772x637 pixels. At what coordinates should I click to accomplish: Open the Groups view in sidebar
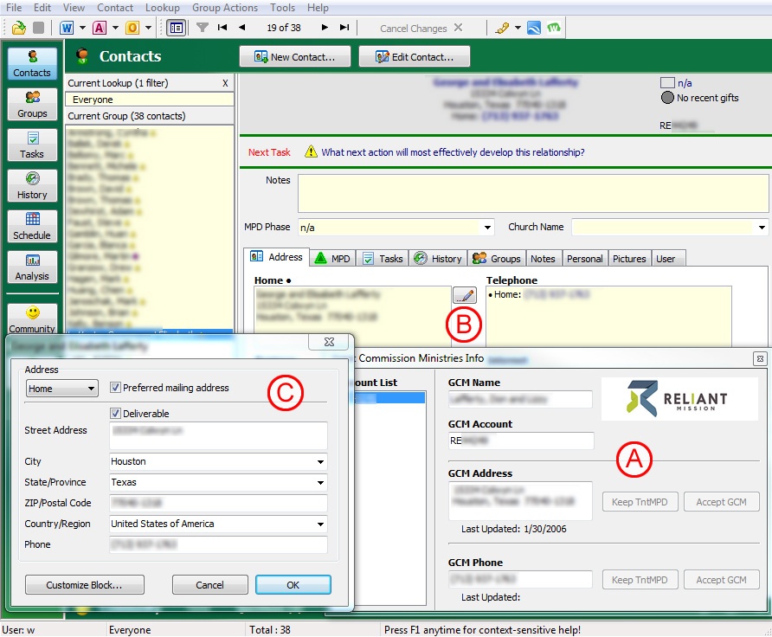(32, 104)
